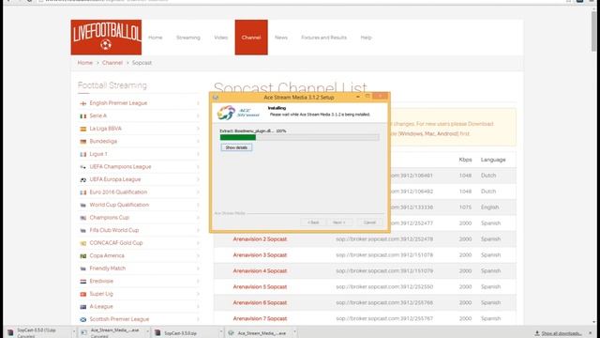600x338 pixels.
Task: Expand the Copa America chevron
Action: point(198,255)
